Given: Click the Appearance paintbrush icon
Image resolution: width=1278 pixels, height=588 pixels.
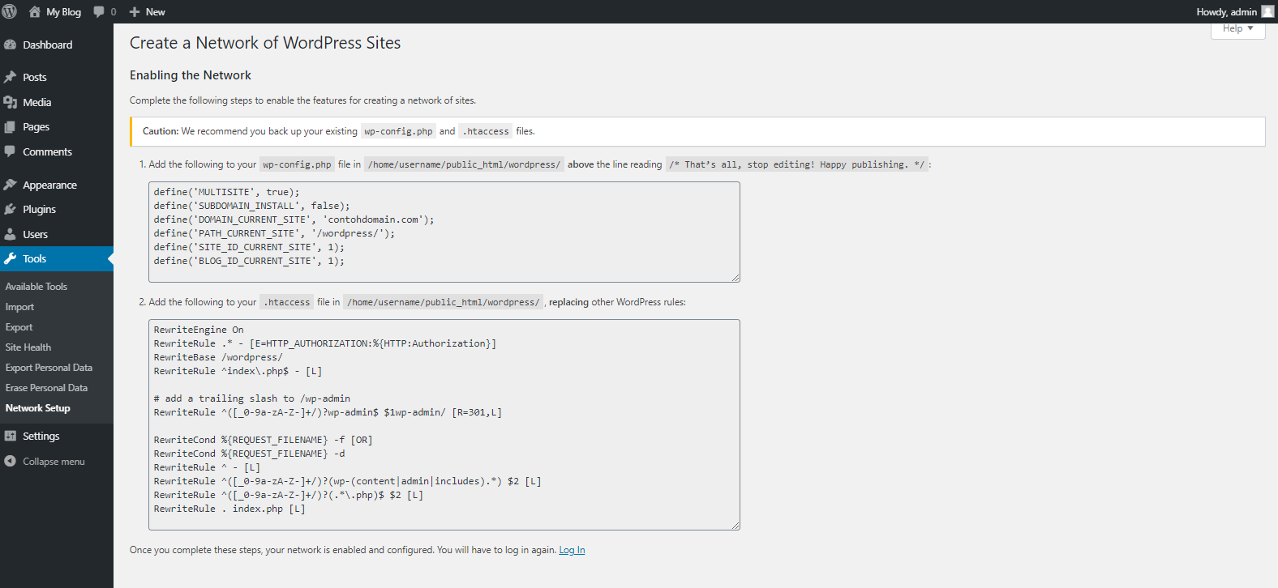Looking at the screenshot, I should (11, 185).
